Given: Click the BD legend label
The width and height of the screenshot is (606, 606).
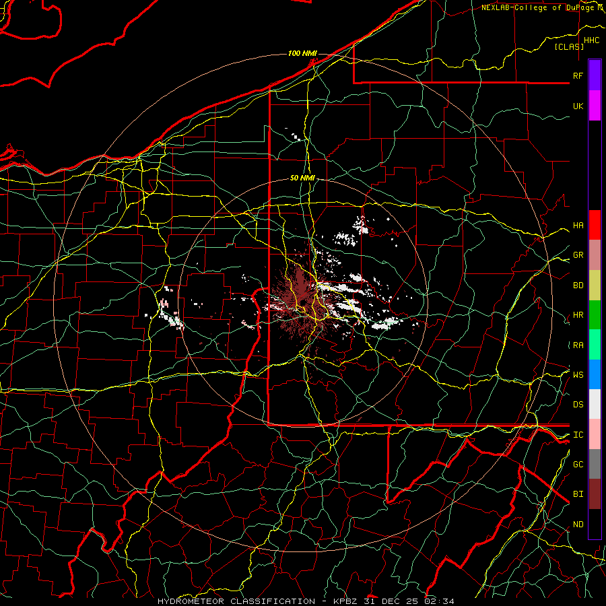Looking at the screenshot, I should (x=578, y=285).
